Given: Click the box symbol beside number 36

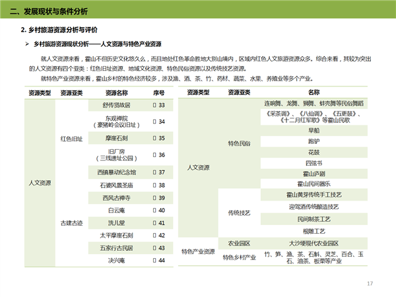Looking at the screenshot, I should pyautogui.click(x=154, y=155).
